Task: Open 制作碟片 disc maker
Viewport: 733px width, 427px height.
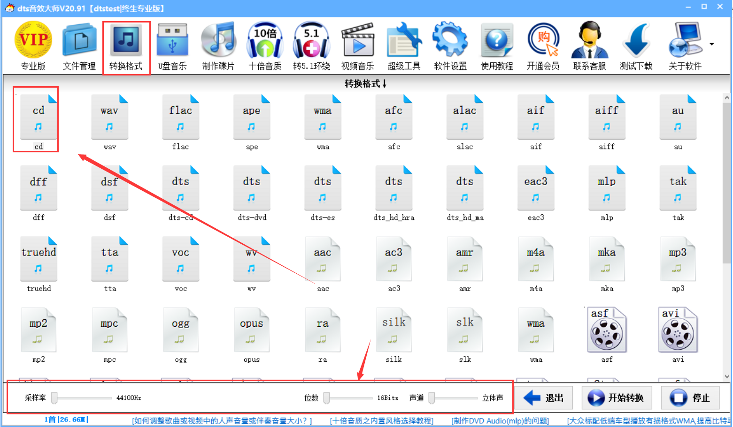Action: pyautogui.click(x=218, y=46)
